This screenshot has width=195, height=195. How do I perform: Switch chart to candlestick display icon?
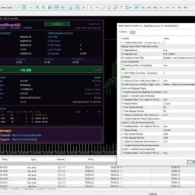24,7
